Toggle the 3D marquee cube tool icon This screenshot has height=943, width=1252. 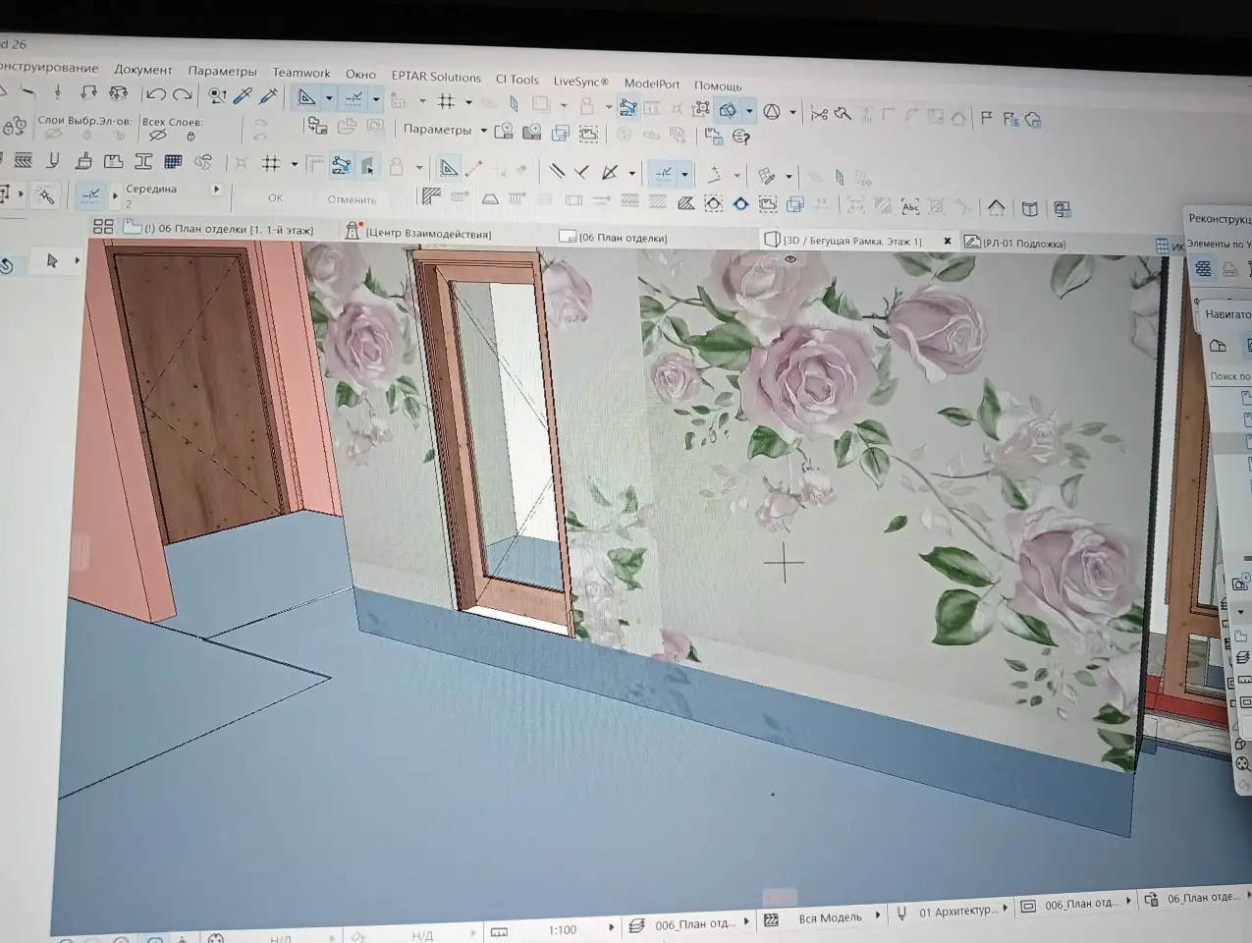tap(728, 110)
